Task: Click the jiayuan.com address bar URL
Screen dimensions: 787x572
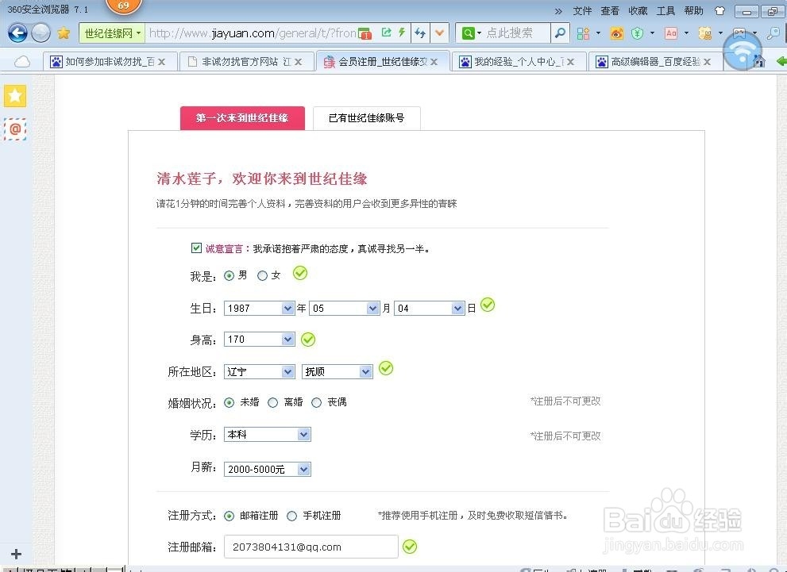Action: click(x=253, y=33)
